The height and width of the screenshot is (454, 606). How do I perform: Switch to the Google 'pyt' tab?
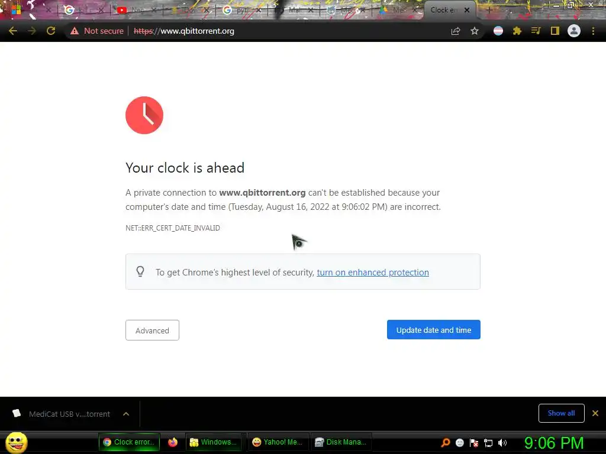pos(241,10)
